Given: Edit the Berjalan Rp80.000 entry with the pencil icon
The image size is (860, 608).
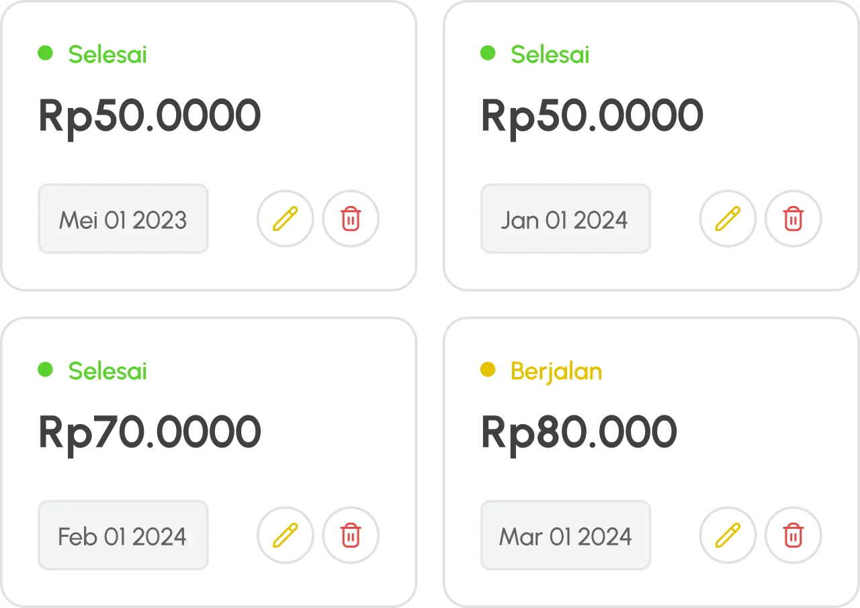Looking at the screenshot, I should click(728, 536).
